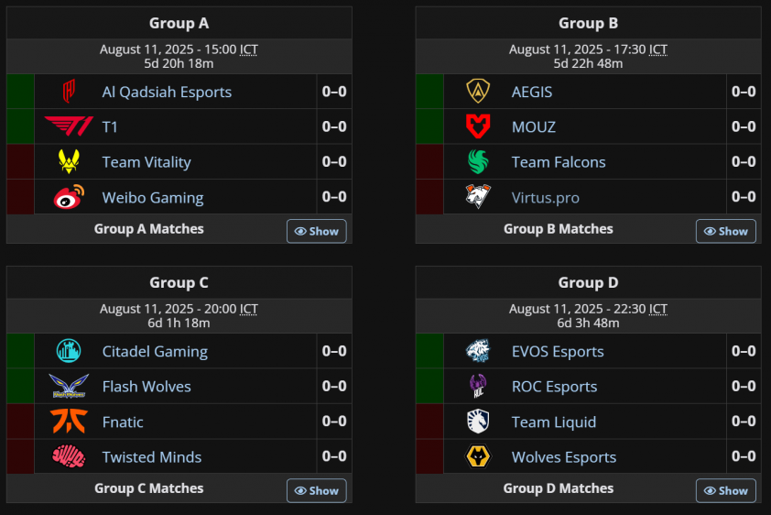Show Group D Matches list

(726, 490)
